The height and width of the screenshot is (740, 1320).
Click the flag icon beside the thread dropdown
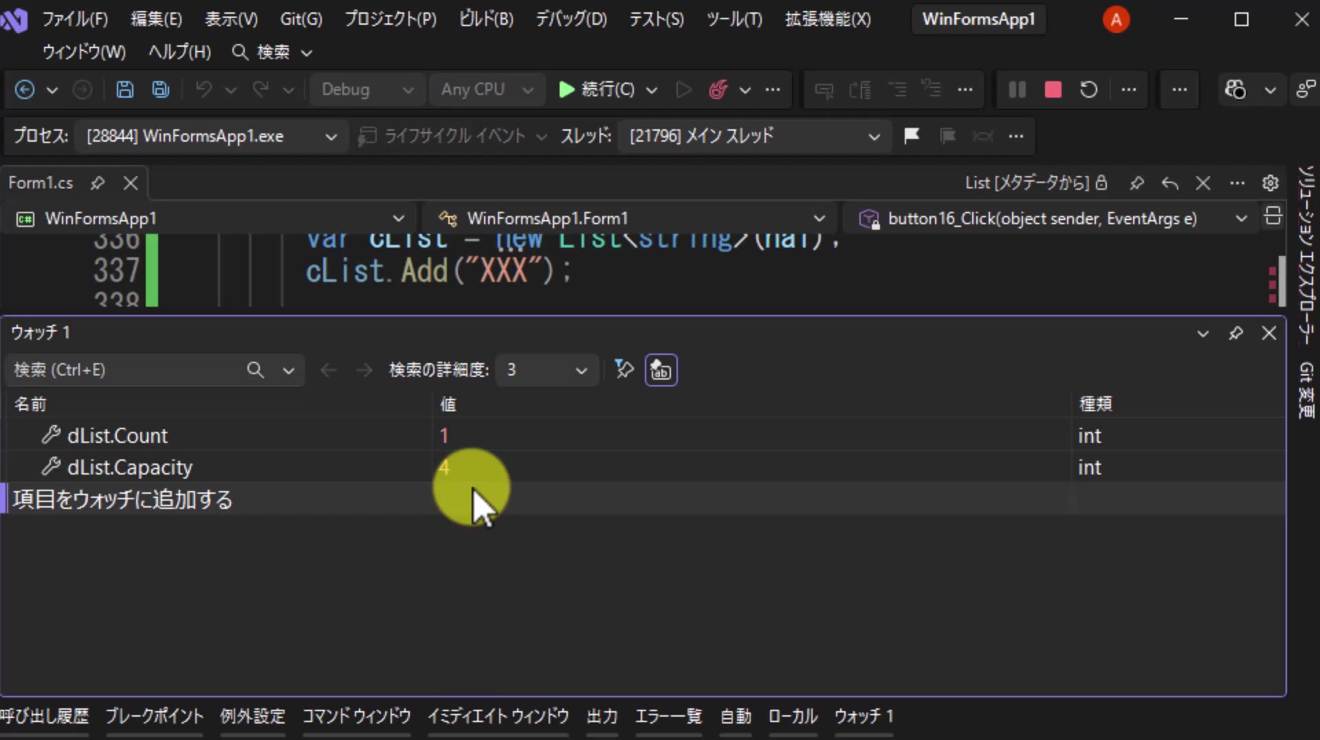point(912,136)
